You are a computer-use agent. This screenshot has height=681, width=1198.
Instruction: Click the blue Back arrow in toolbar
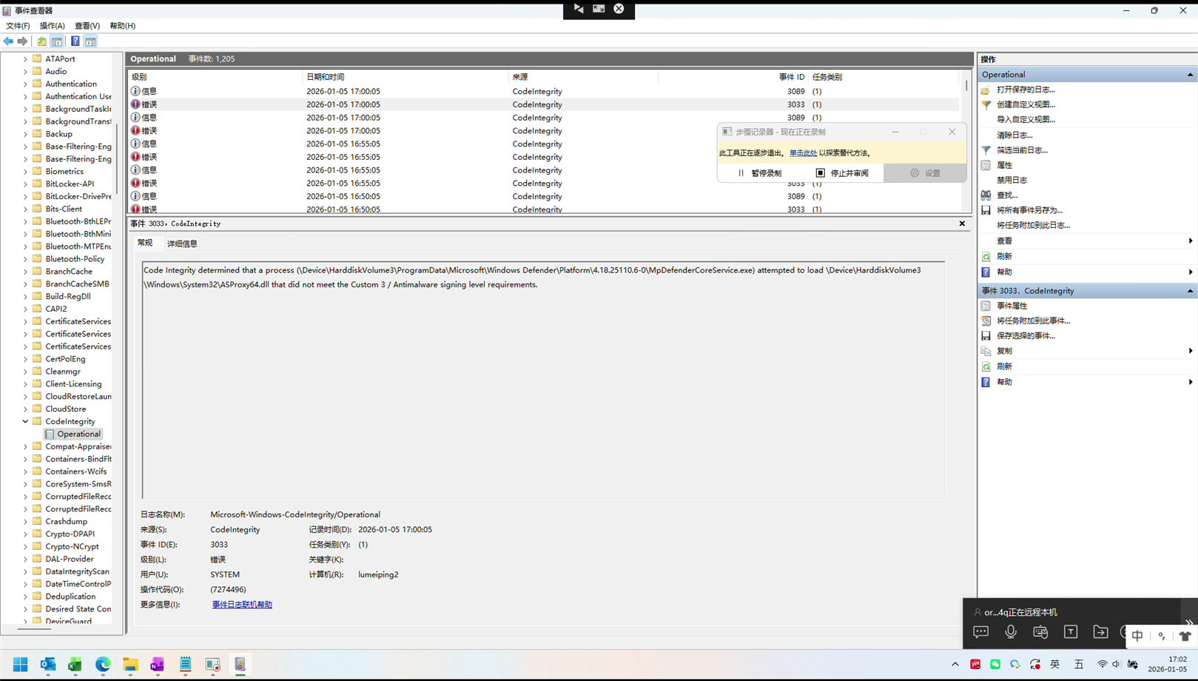(x=8, y=41)
